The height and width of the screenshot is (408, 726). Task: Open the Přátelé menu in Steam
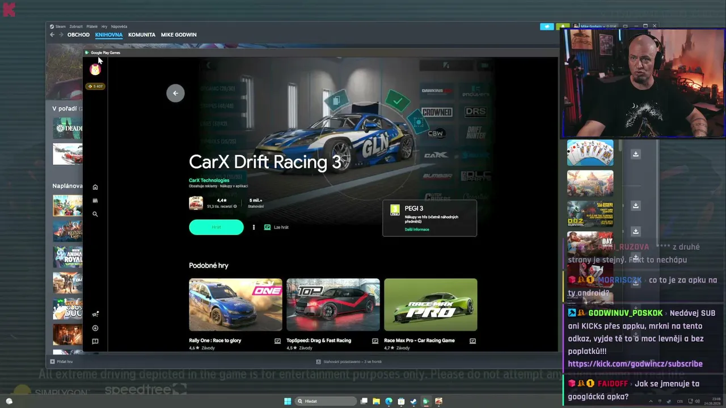click(x=92, y=27)
